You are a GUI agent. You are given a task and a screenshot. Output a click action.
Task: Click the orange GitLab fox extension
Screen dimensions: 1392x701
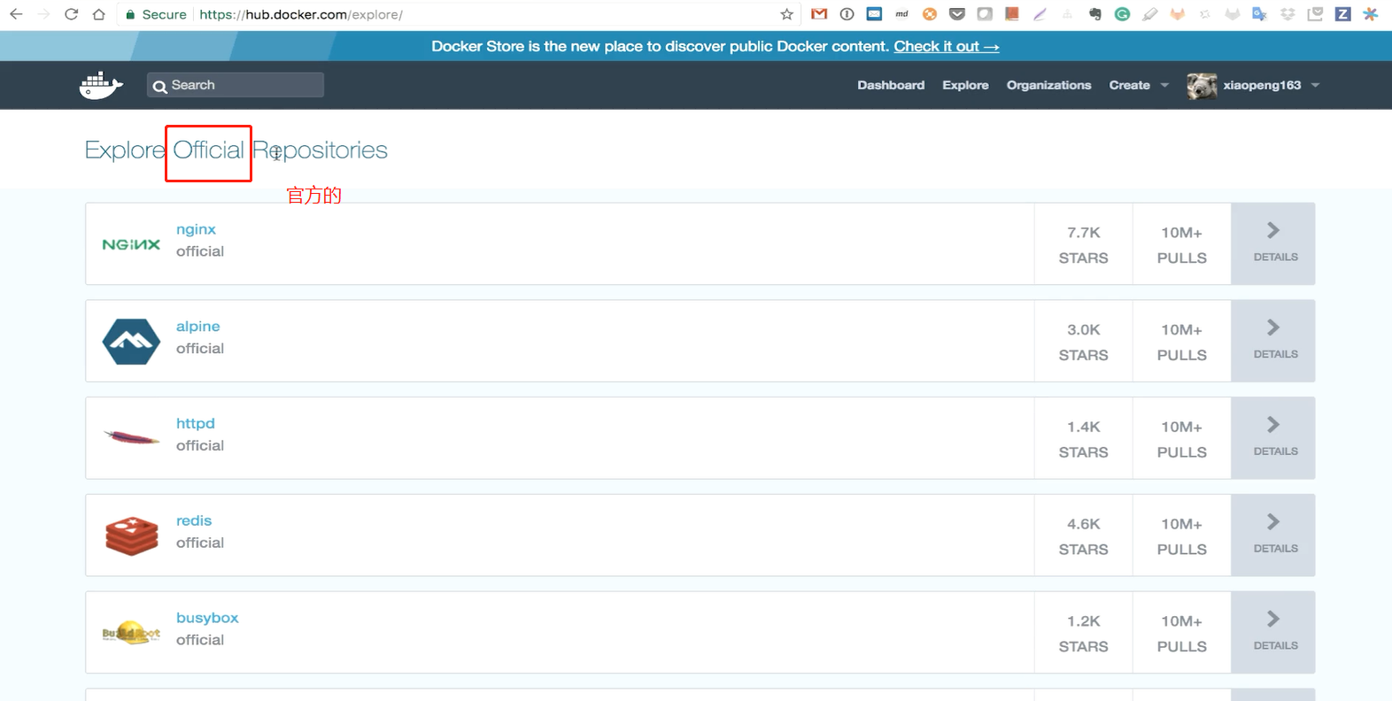1177,14
